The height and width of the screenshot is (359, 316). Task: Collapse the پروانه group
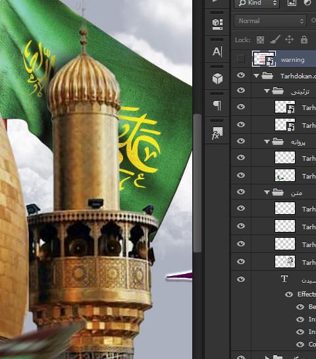coord(267,142)
